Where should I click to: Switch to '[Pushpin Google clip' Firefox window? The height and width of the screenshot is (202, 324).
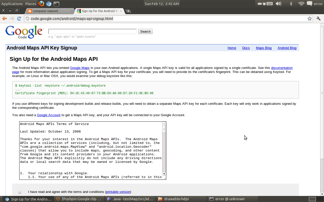click(x=79, y=199)
